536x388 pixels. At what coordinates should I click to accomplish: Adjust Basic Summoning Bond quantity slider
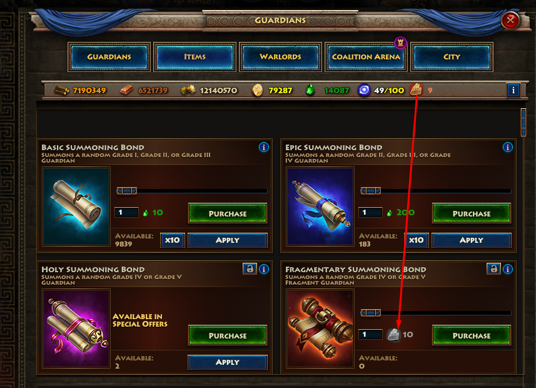127,191
